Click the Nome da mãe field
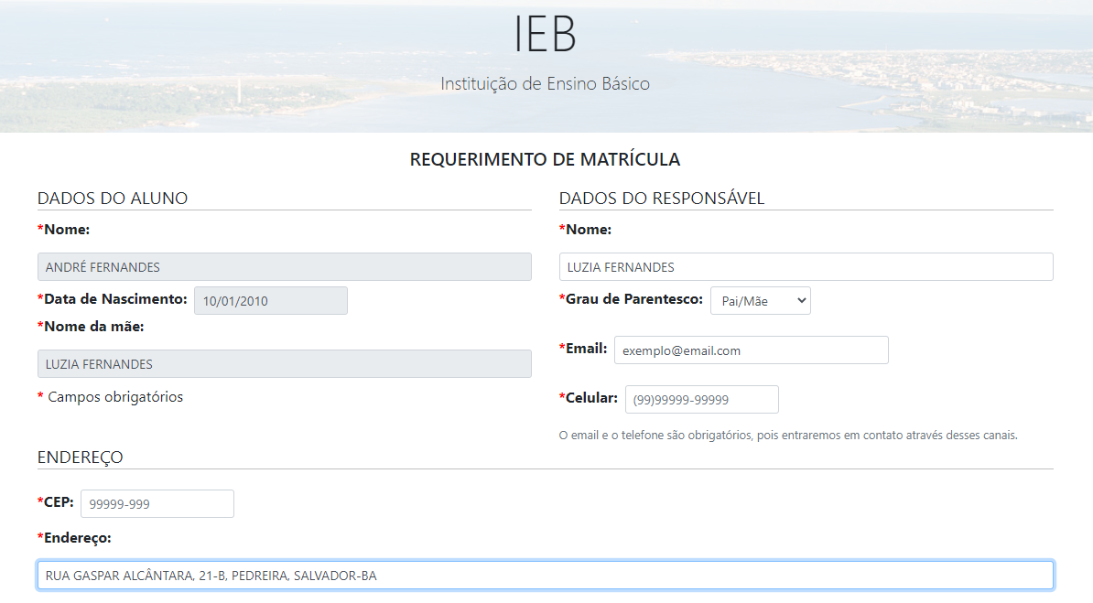 point(284,363)
